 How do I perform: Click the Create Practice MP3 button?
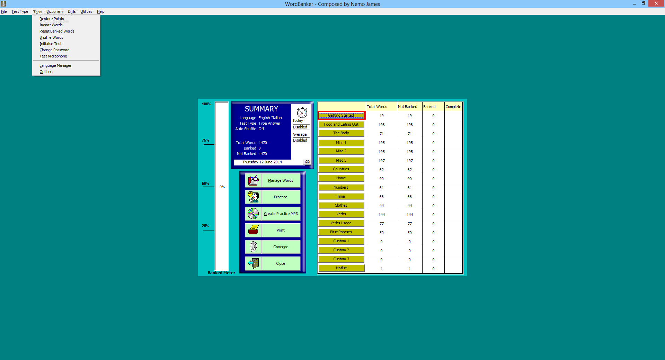281,214
